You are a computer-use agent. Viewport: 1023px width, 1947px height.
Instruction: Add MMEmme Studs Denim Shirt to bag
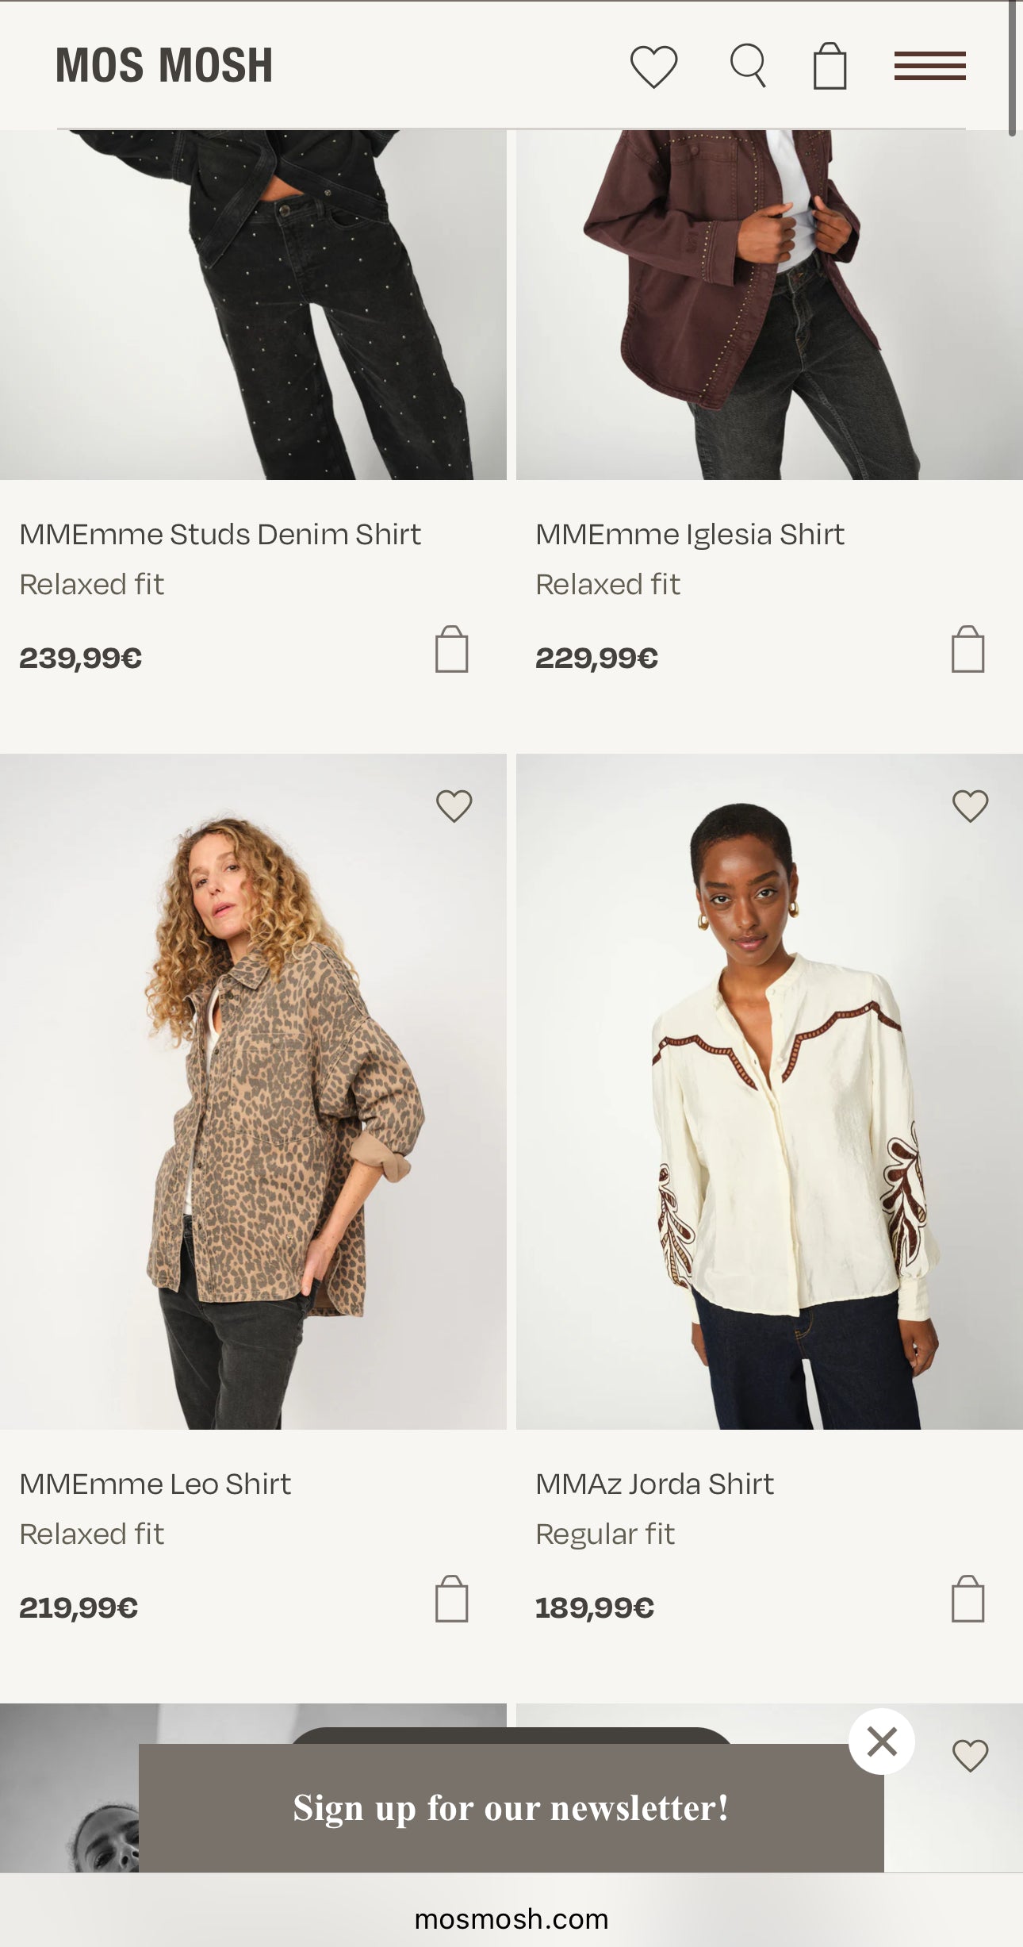pos(451,650)
